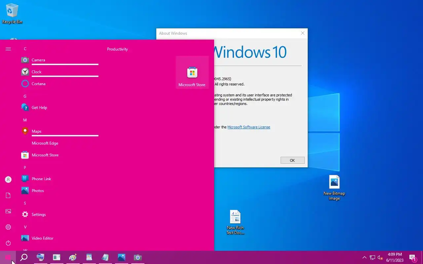Viewport: 423px width, 264px height.
Task: Open Documents from Start left rail
Action: (8, 195)
